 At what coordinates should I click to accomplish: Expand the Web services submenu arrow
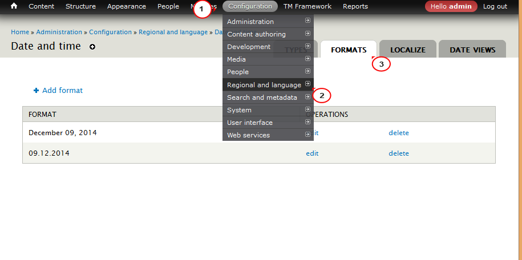pyautogui.click(x=307, y=135)
